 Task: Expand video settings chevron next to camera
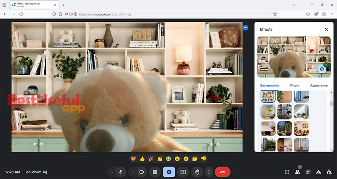pyautogui.click(x=133, y=172)
